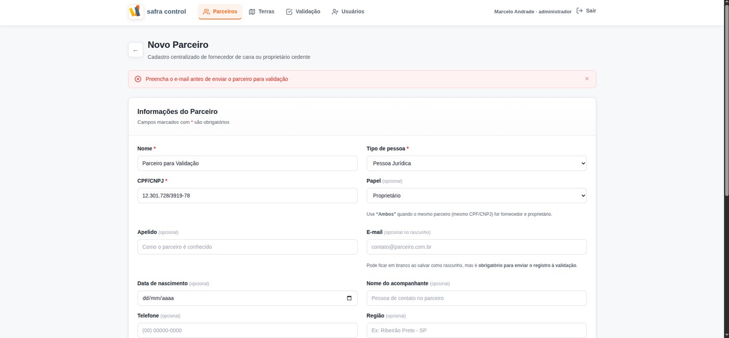
Task: Click the Marcelo Andrade administrator user label
Action: [533, 11]
